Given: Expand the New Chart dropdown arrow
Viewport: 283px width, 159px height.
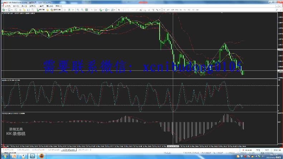Looking at the screenshot, I should point(6,10).
